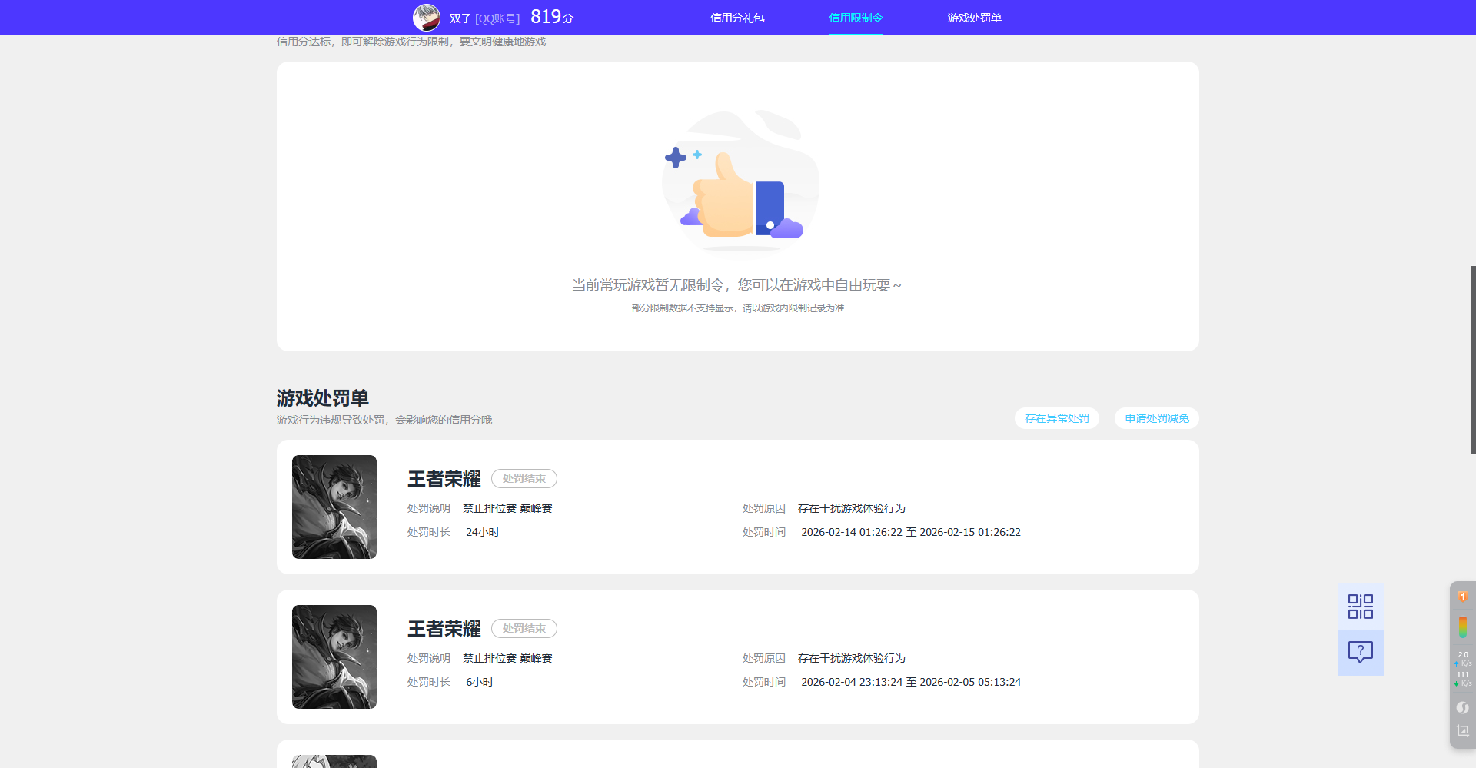
Task: Open the QR code sharing panel
Action: 1360,606
